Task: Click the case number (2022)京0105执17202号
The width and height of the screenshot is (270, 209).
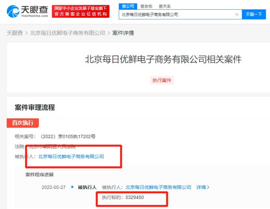Action: pos(68,136)
